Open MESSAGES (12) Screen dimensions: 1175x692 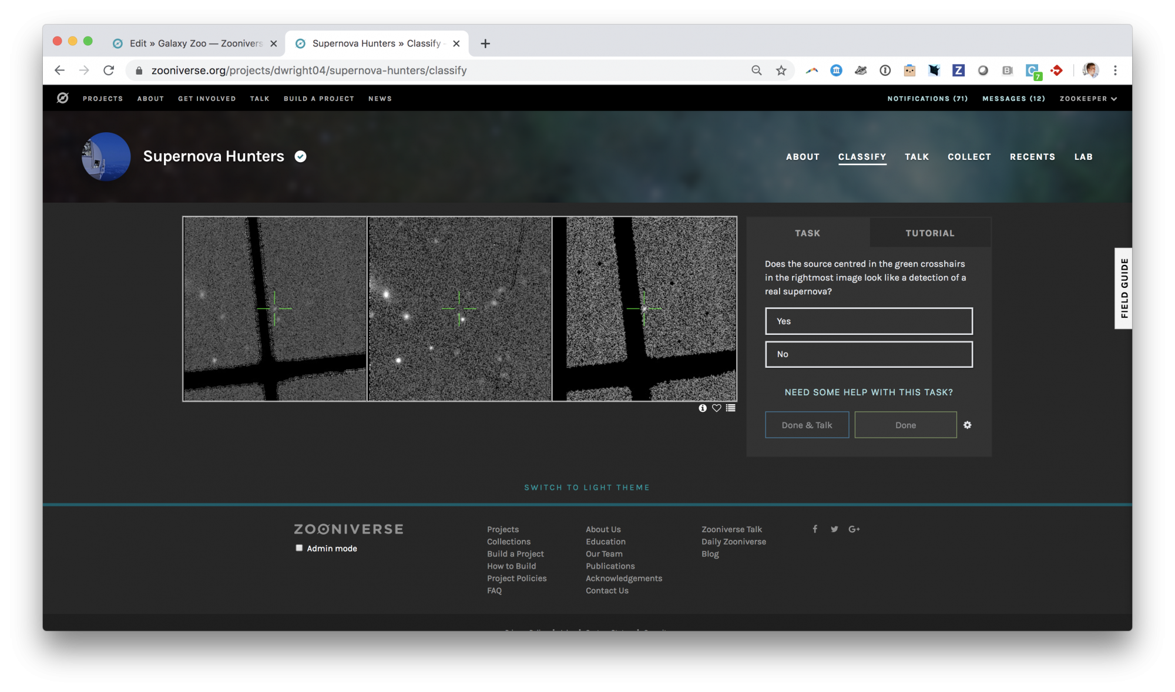click(x=1013, y=99)
